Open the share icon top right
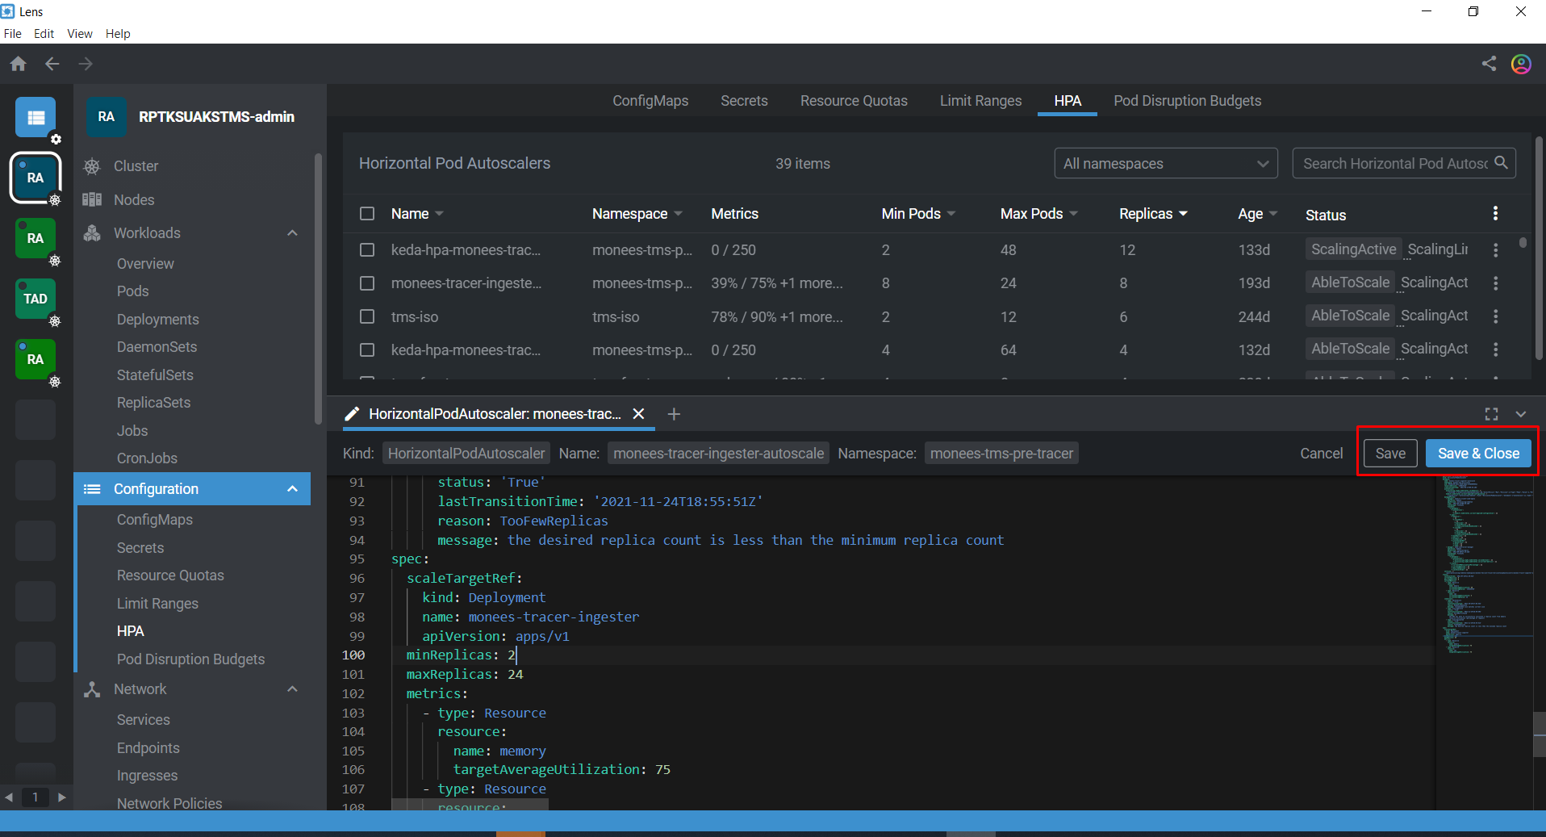 (x=1489, y=64)
